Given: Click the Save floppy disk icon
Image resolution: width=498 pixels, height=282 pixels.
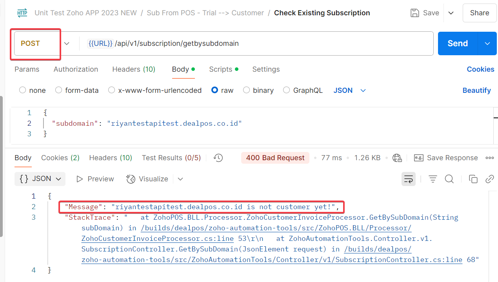Looking at the screenshot, I should [x=414, y=13].
